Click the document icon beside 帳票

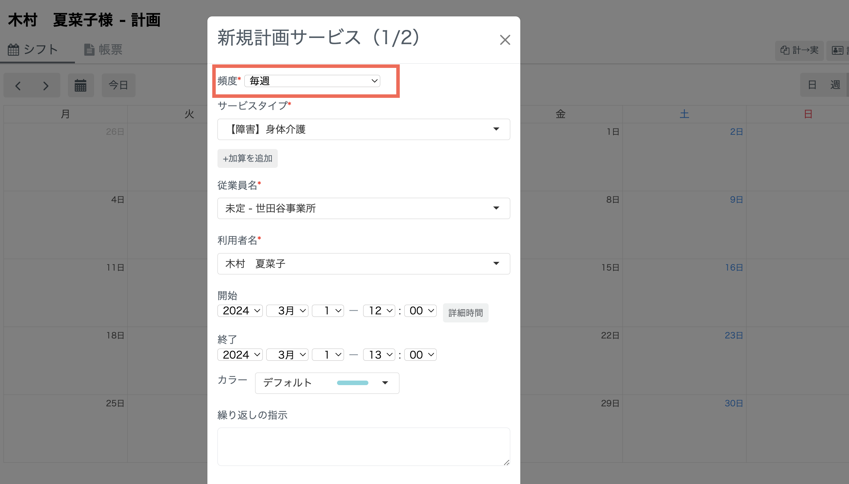click(89, 49)
